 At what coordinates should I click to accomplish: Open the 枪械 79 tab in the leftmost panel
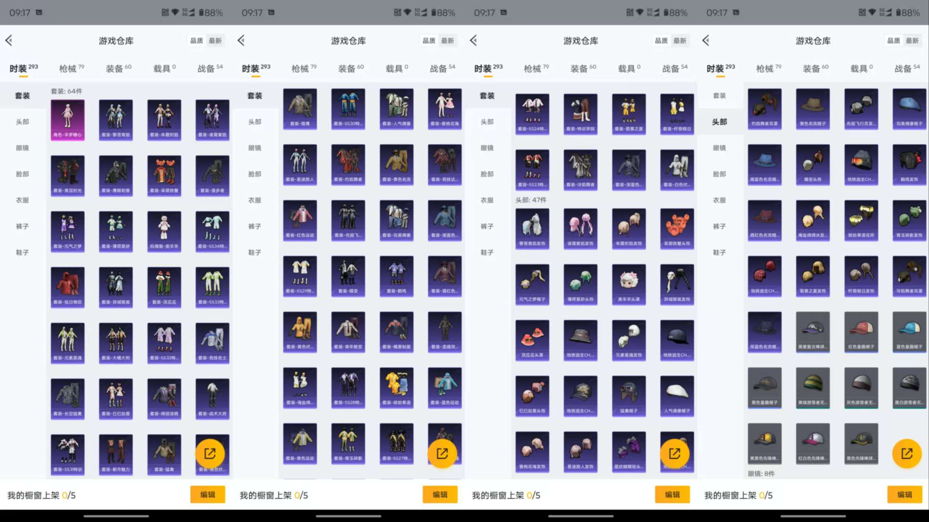point(71,68)
